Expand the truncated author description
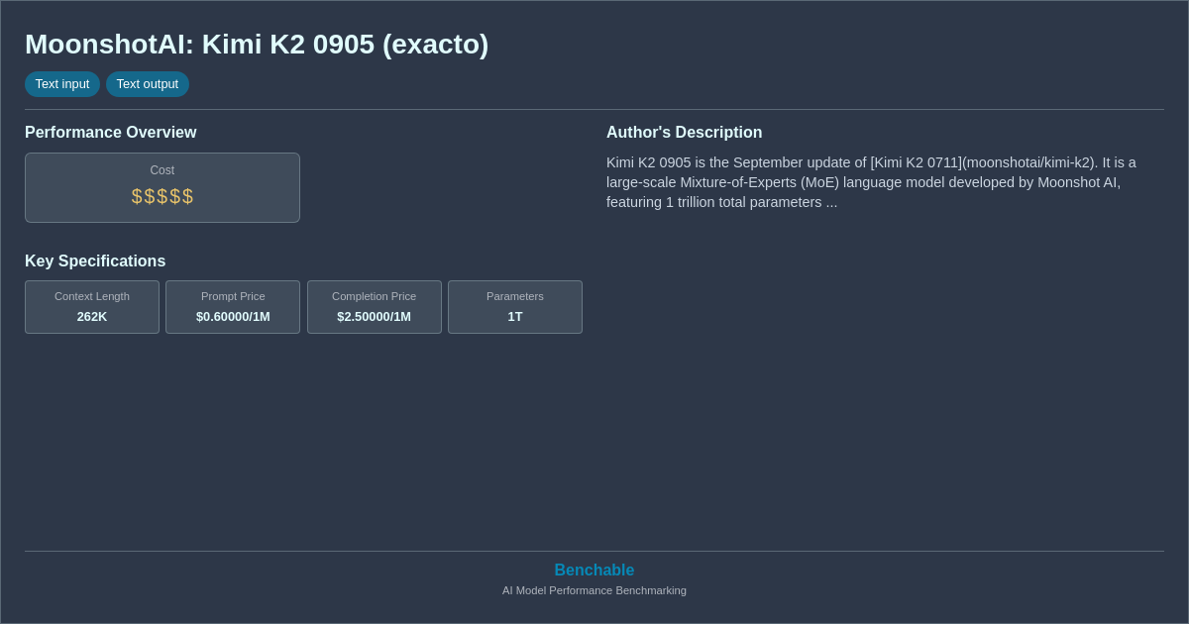The image size is (1189, 624). coord(871,182)
